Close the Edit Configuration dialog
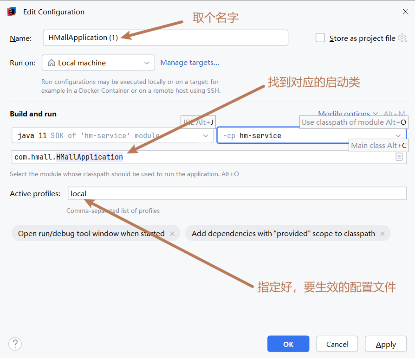415x358 pixels. pyautogui.click(x=405, y=12)
